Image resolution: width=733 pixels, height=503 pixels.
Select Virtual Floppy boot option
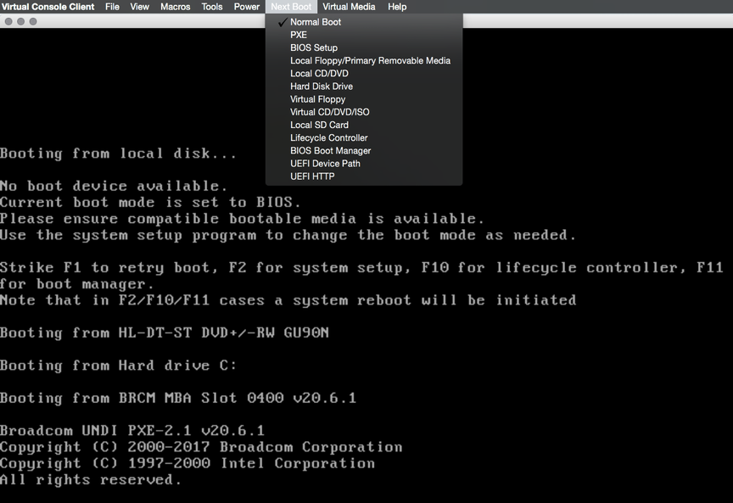tap(364, 99)
